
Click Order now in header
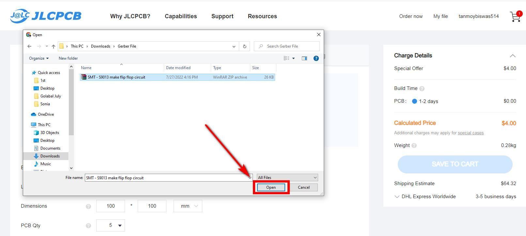pos(411,16)
